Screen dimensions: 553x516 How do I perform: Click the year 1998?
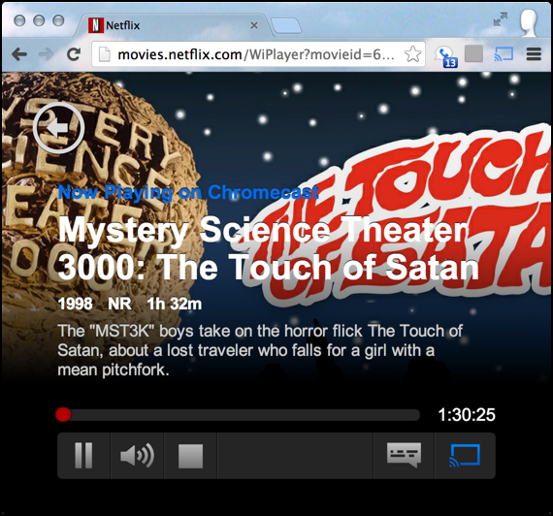coord(75,304)
